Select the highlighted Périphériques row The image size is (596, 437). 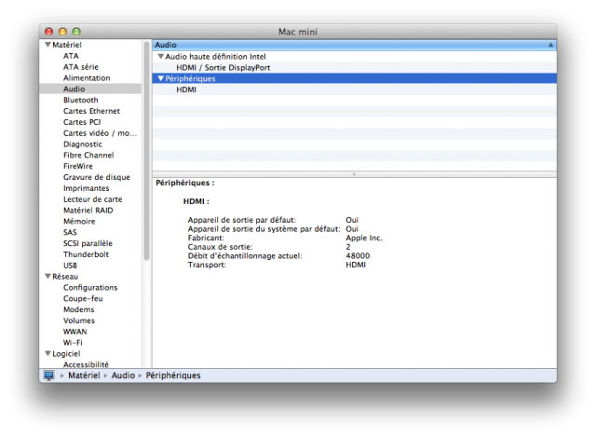click(354, 78)
